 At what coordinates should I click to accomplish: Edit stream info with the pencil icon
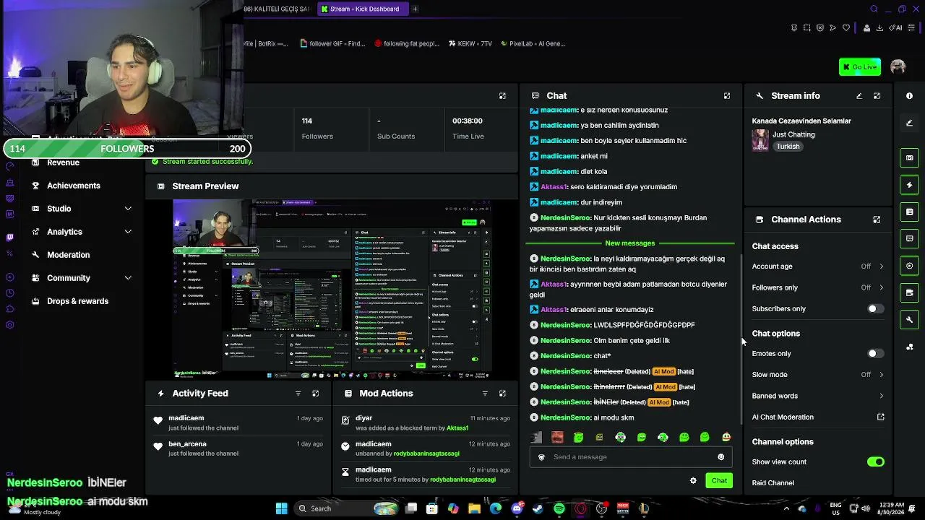(x=859, y=96)
